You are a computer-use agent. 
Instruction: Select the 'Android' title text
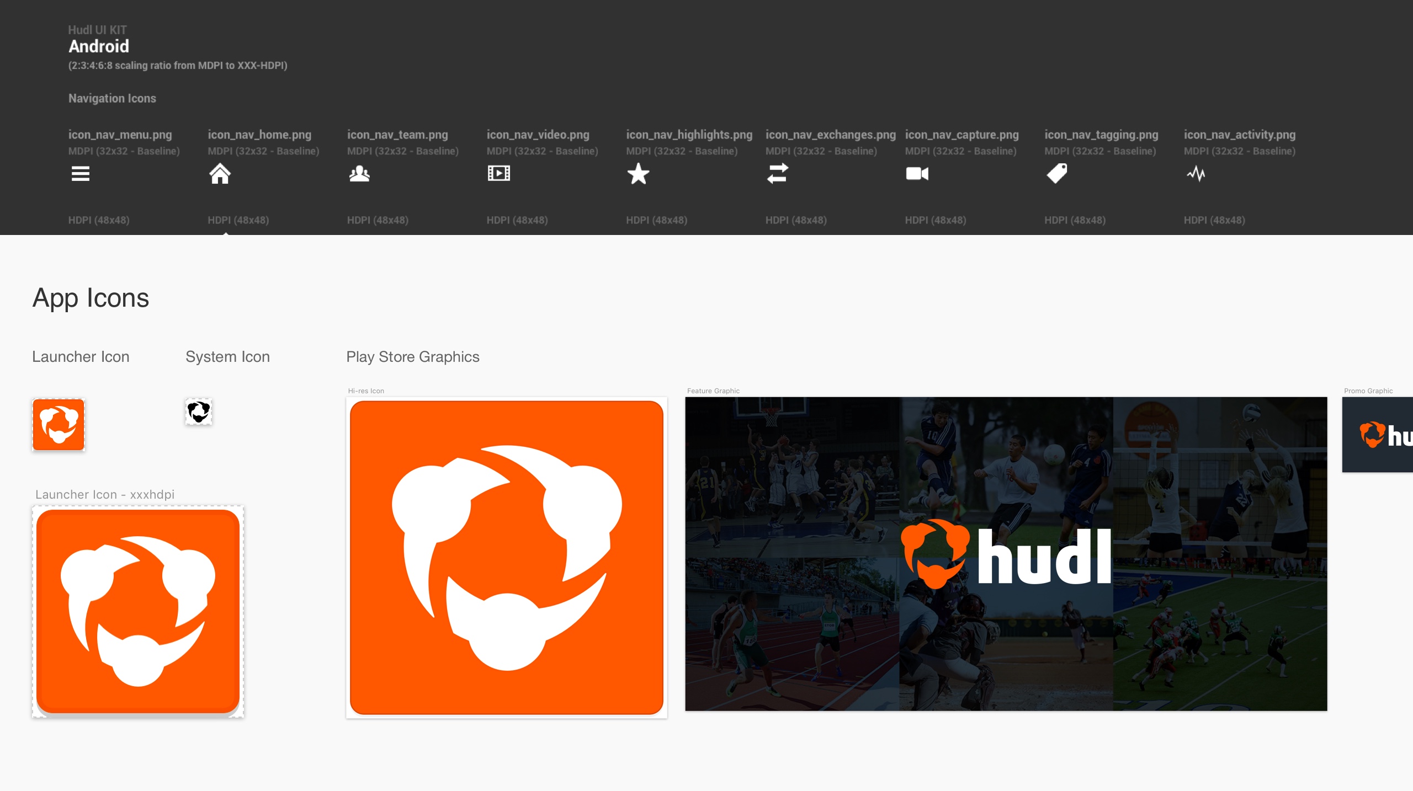99,46
